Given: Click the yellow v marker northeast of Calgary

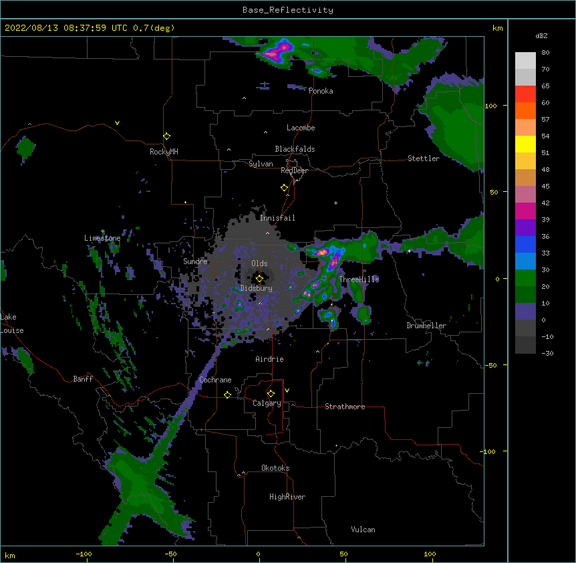Looking at the screenshot, I should tap(287, 390).
